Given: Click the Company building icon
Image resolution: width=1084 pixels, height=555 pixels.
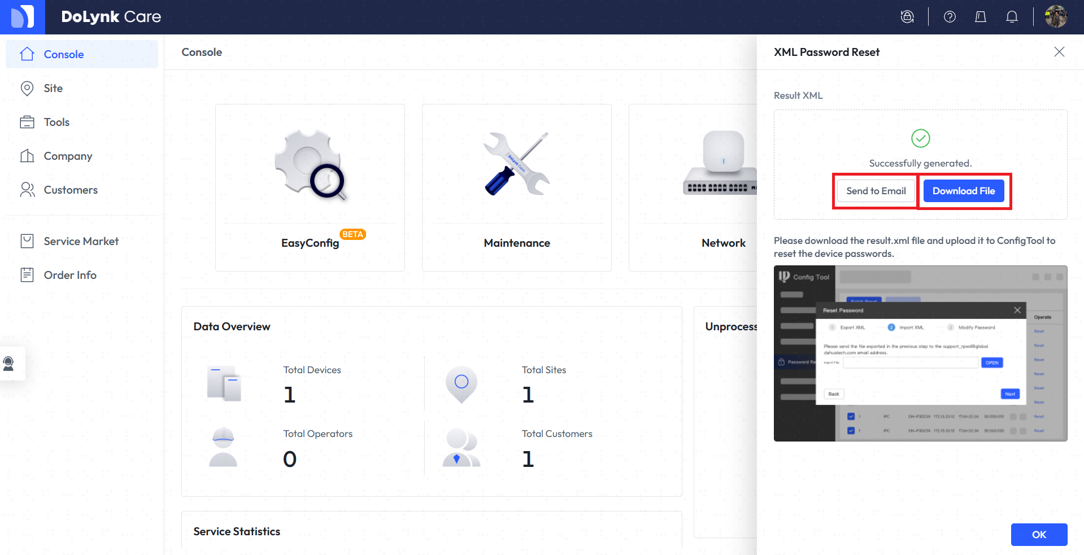Looking at the screenshot, I should click(27, 156).
